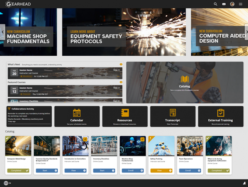Go to previous carousel slide
Screen dimensions: 248x187
point(2,32)
